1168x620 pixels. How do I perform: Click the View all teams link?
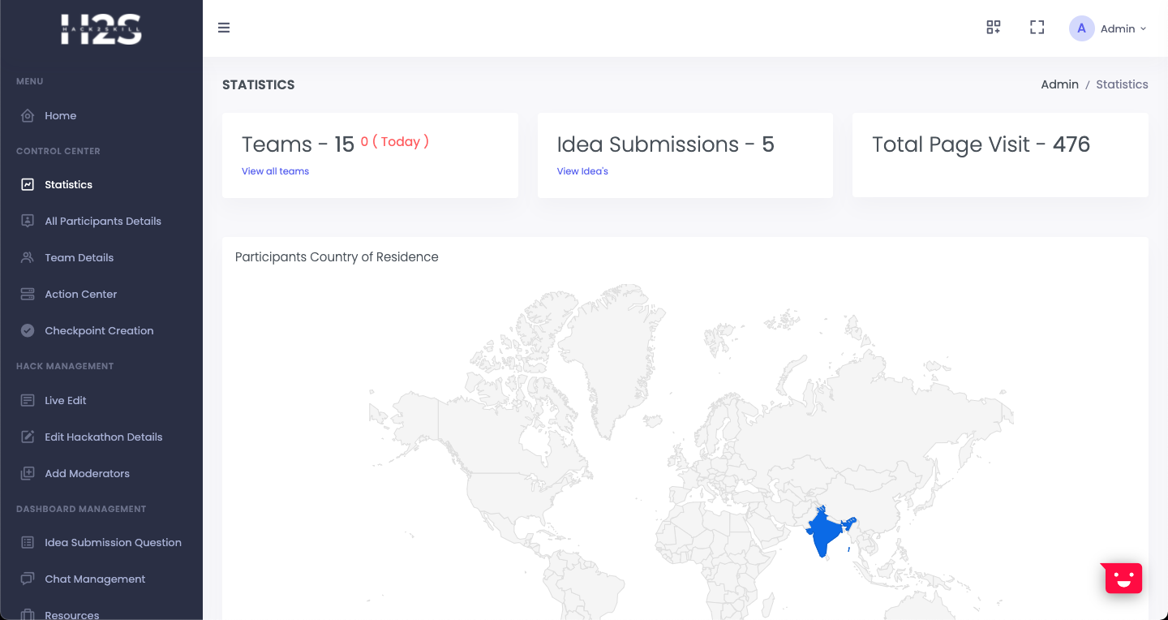[x=275, y=171]
